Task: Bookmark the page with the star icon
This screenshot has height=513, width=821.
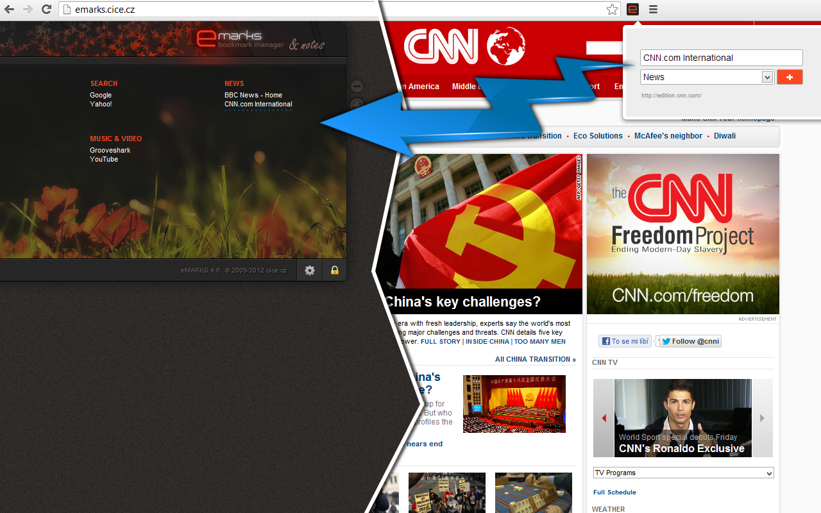Action: (613, 10)
